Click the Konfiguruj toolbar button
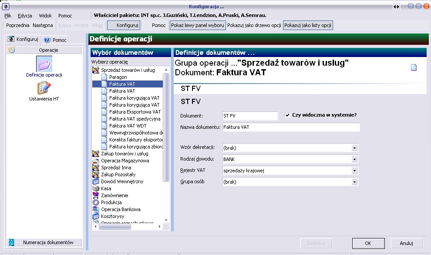Viewport: 431px width, 255px height. click(124, 25)
